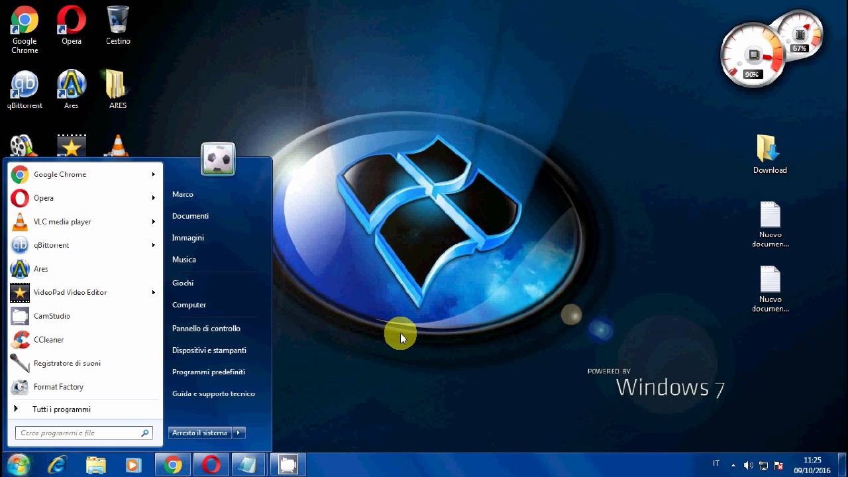Screen dimensions: 848x477
Task: Launch Ares from Start menu
Action: (83, 269)
